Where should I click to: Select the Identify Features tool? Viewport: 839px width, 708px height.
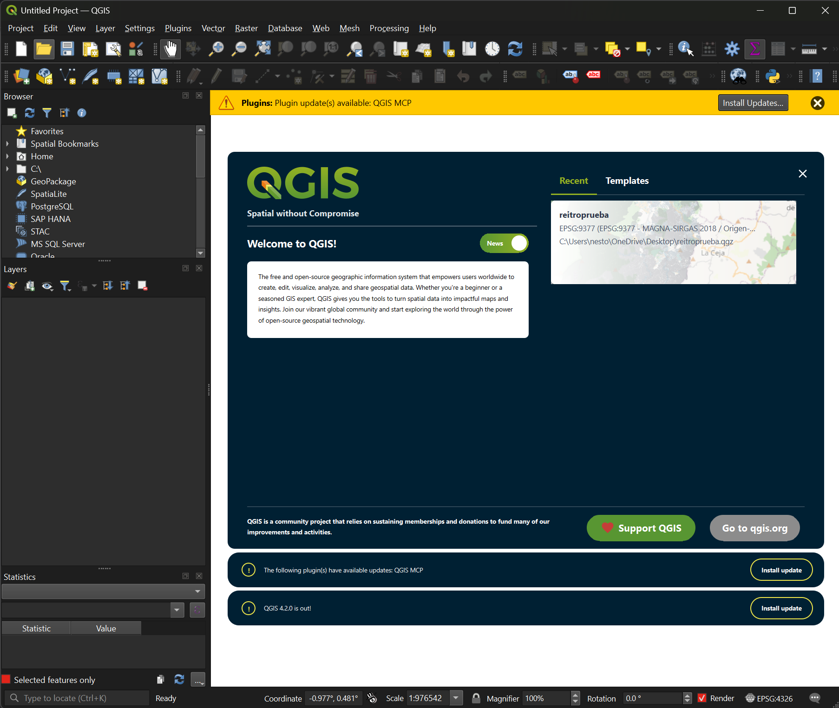click(685, 49)
